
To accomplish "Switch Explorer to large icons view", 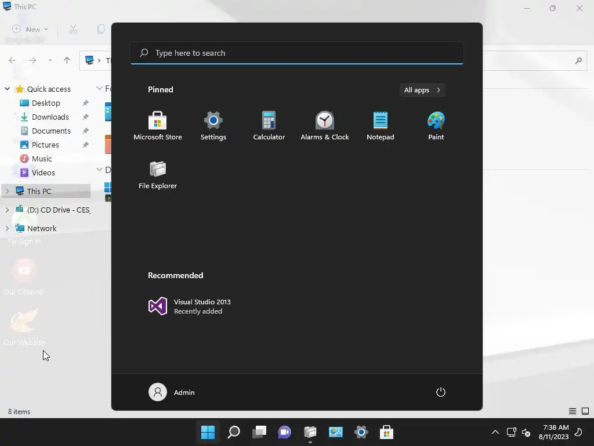I will click(585, 411).
